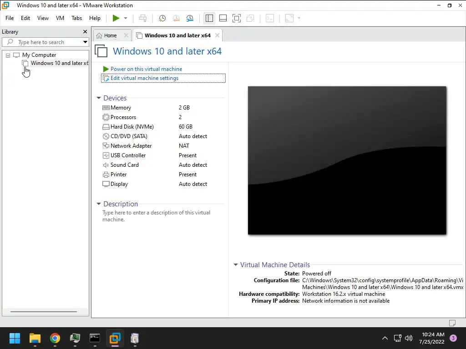Select My Computer in the library
This screenshot has height=349, width=466.
click(x=39, y=55)
